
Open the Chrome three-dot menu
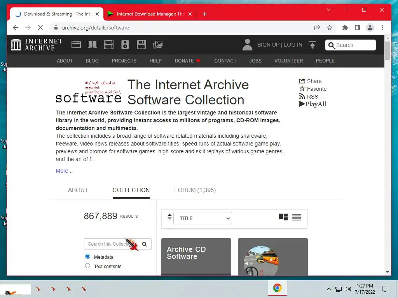click(382, 28)
